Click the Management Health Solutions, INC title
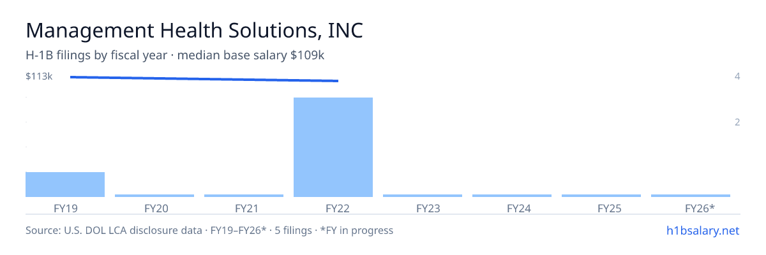 tap(194, 31)
